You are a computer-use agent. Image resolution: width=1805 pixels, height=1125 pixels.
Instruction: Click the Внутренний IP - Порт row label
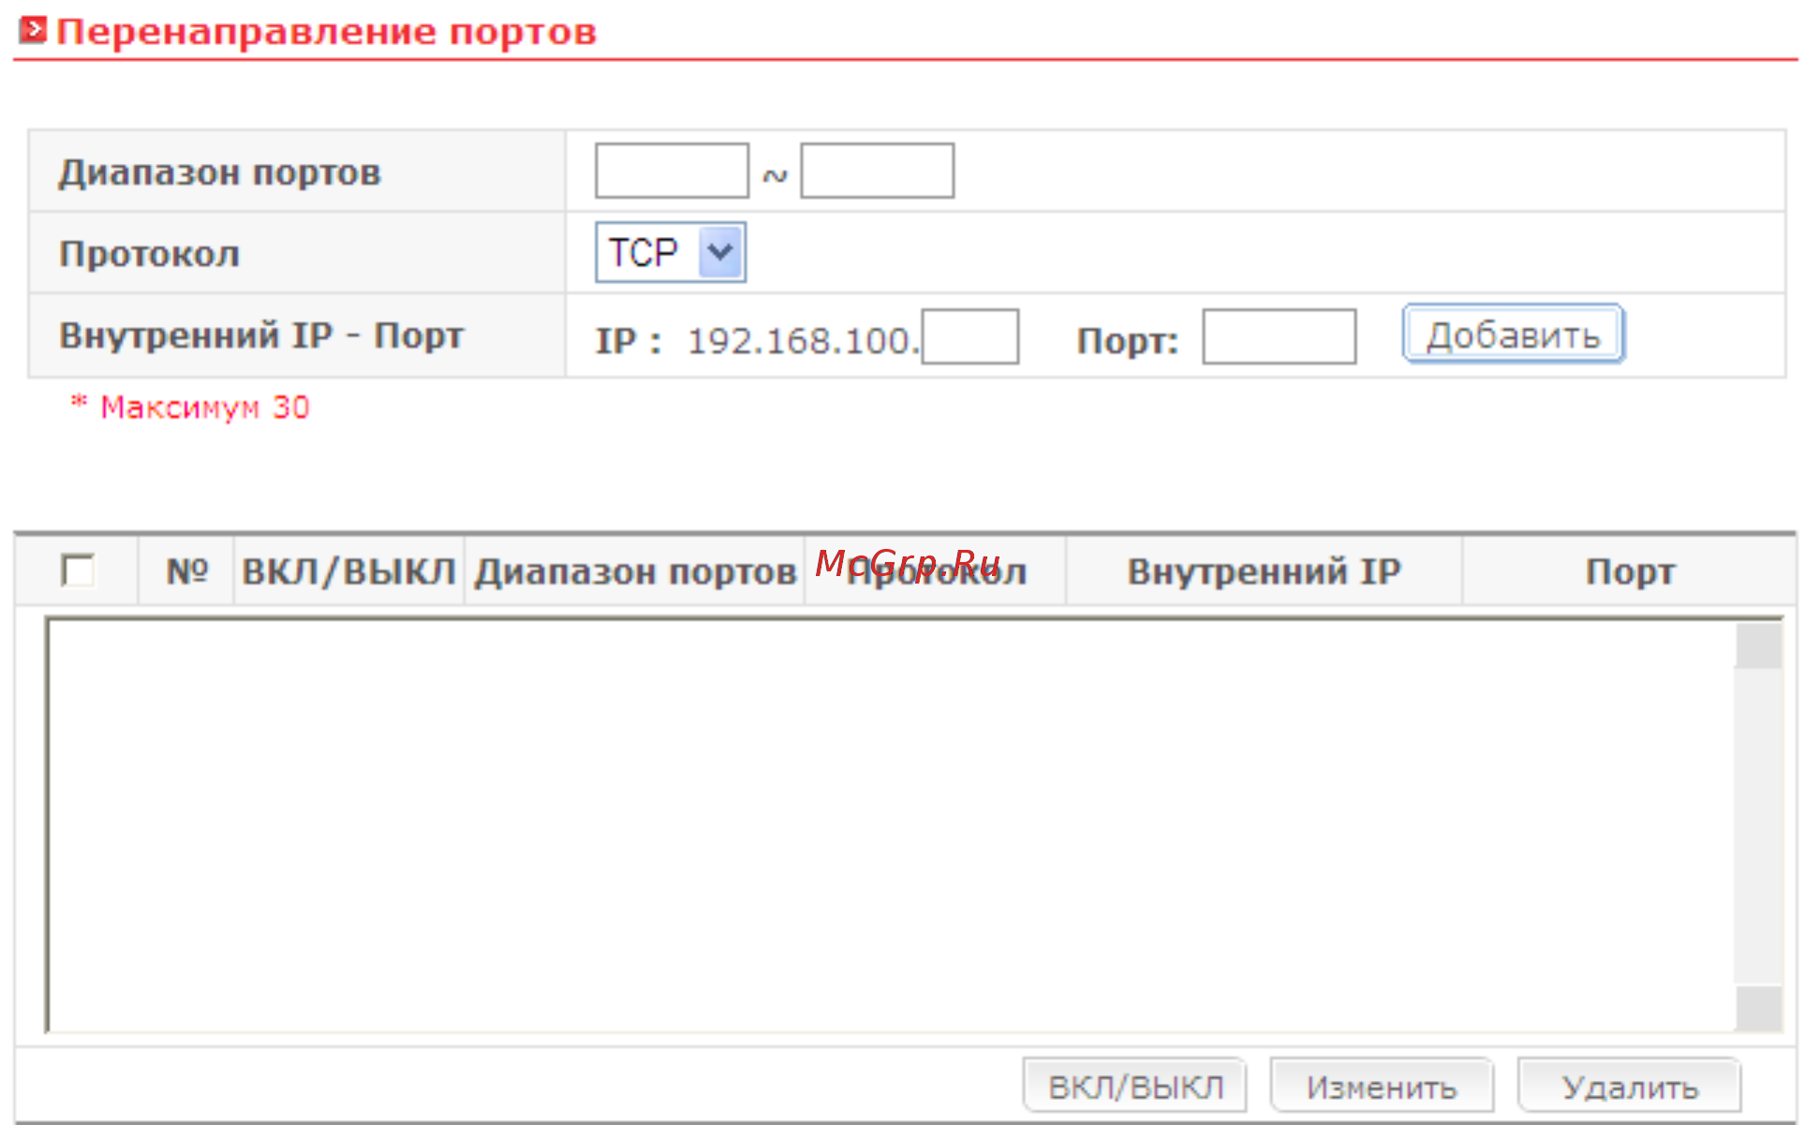tap(261, 335)
